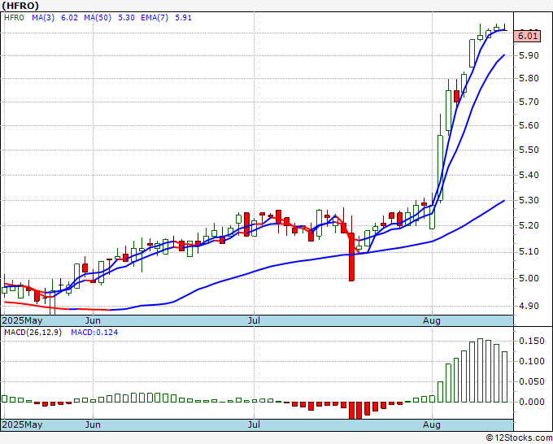Click the 5.20 price axis label
553x444 pixels.
[x=529, y=225]
